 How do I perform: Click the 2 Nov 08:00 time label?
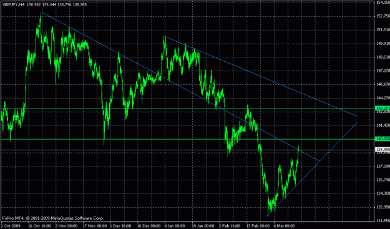click(x=66, y=226)
